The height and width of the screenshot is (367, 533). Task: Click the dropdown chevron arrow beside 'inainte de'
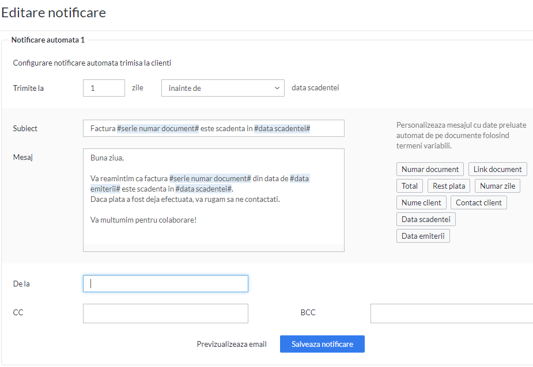click(277, 88)
